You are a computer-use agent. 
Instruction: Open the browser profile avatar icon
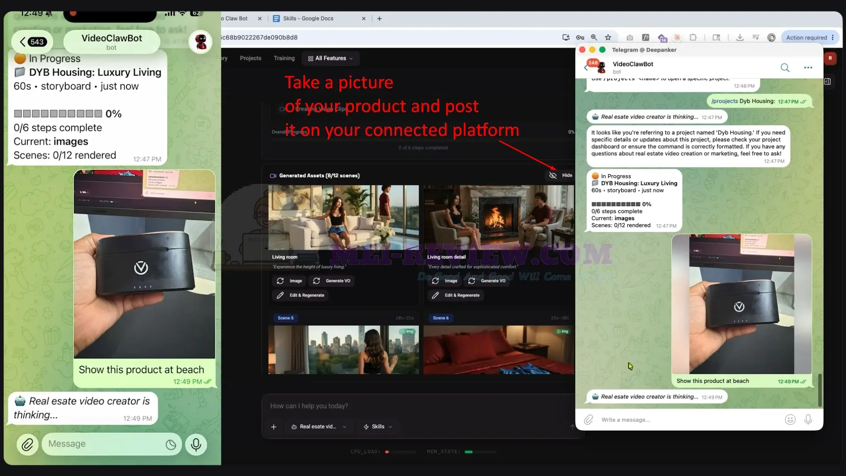coord(771,37)
